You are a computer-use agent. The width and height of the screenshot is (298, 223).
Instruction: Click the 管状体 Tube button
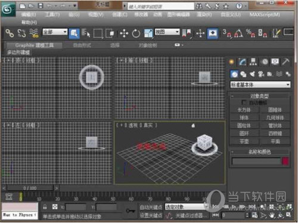(275, 126)
